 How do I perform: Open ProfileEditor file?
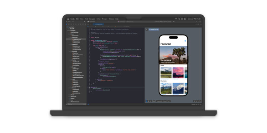tap(76, 65)
